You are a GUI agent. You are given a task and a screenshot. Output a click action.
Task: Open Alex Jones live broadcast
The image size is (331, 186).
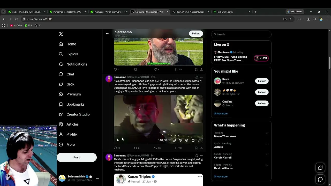click(x=241, y=57)
